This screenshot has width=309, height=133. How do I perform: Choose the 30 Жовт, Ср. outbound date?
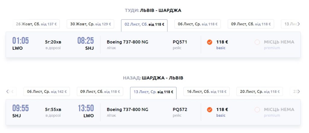[91, 24]
